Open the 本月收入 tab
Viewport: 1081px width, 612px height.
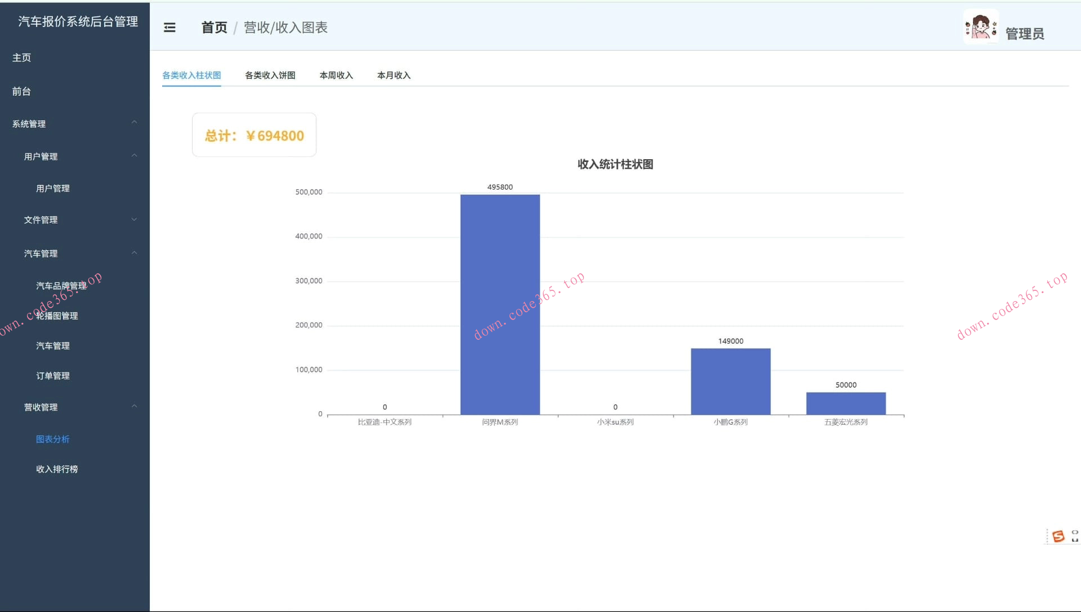(394, 75)
